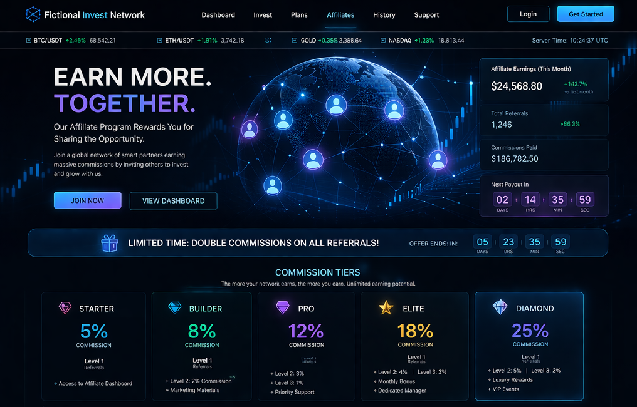Screen dimensions: 637x407
Task: Click the NASDAQ ticker icon
Action: click(x=383, y=40)
